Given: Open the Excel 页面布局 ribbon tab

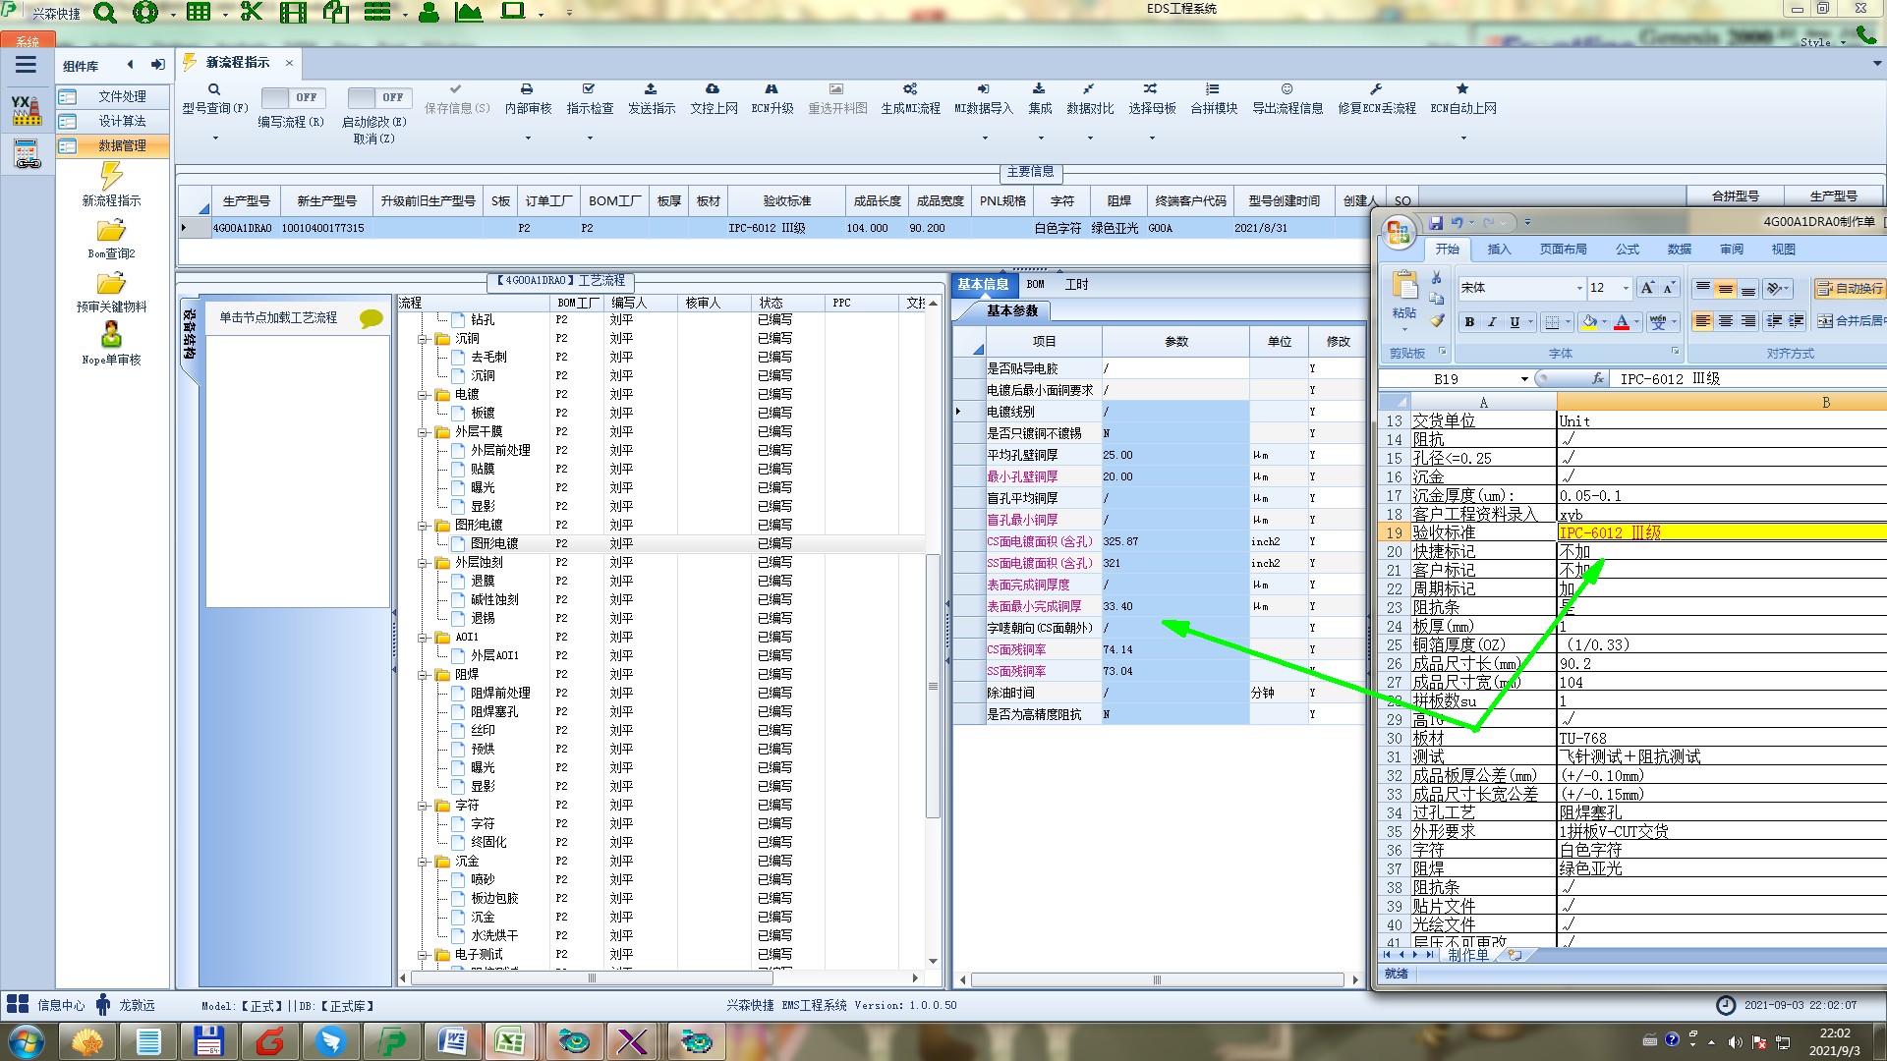Looking at the screenshot, I should click(x=1563, y=250).
